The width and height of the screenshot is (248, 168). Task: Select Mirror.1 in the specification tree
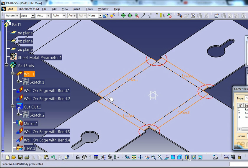[31, 123]
